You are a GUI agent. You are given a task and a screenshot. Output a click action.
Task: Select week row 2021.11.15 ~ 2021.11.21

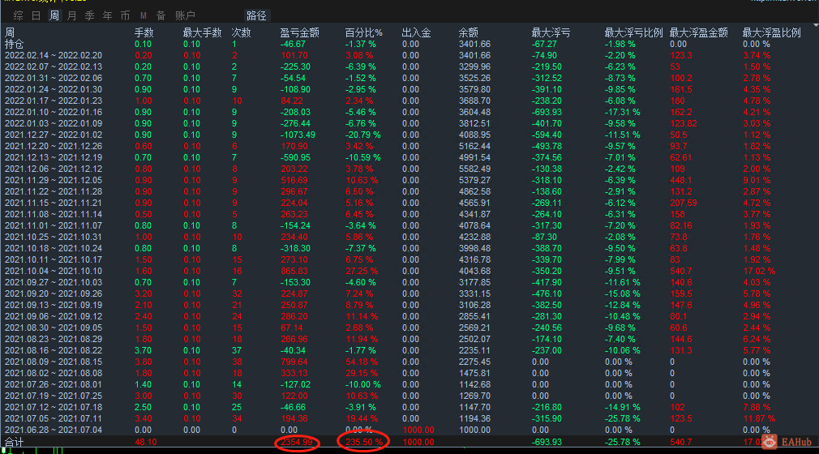[409, 203]
